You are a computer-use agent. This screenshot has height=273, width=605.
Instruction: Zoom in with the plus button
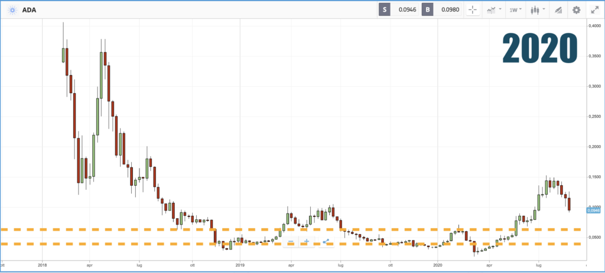307,242
